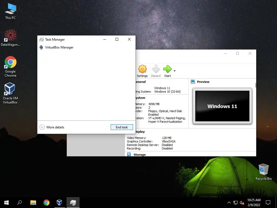Click the 128 MB video memory value
Screen dimensions: 277x208
[x=167, y=138]
